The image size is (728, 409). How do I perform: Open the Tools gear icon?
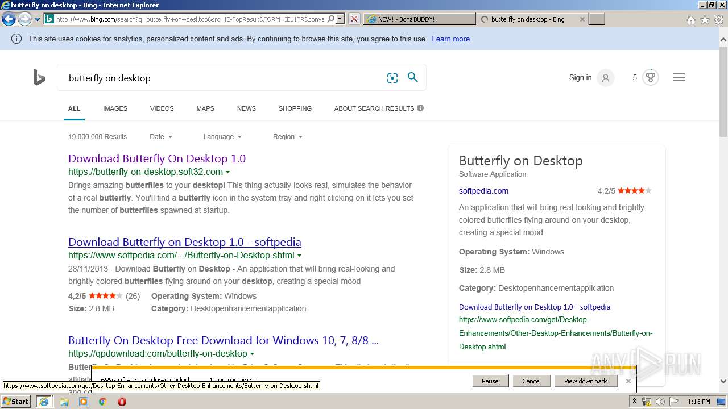pos(718,20)
